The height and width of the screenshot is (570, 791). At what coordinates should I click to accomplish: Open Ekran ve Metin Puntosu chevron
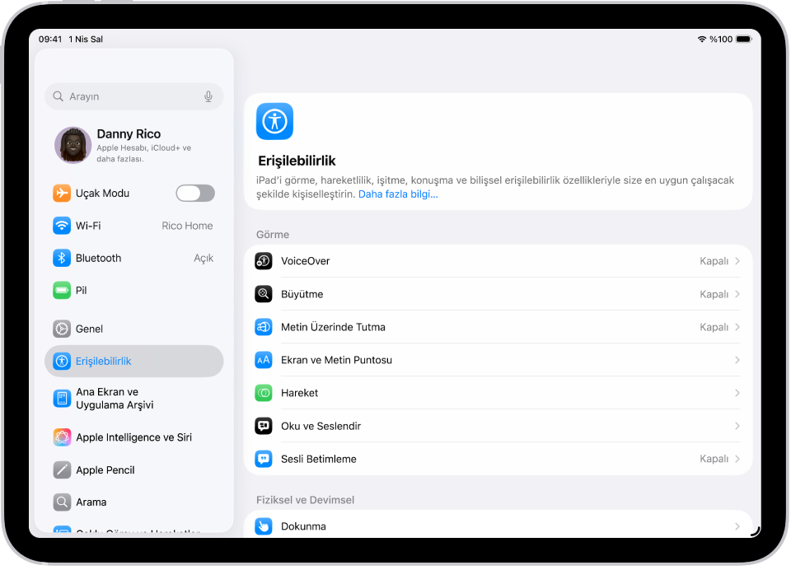click(737, 360)
